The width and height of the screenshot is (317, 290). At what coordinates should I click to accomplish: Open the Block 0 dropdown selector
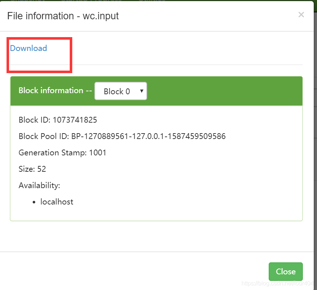(x=121, y=91)
